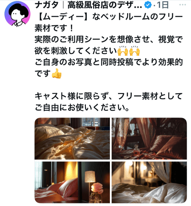Open the three-dot more options menu

(x=182, y=5)
